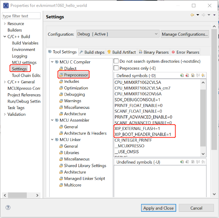Enable Do not search system directories
Viewport: 219px width, 218px height.
[x=116, y=61]
